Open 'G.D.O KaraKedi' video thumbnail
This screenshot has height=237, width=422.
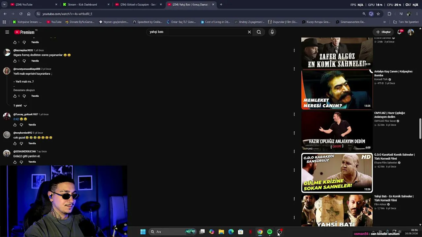pyautogui.click(x=337, y=173)
